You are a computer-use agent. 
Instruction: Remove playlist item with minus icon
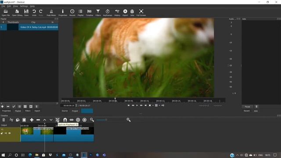[8, 107]
